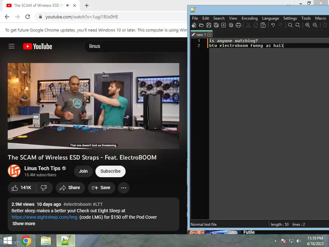
Task: View site info via padlock icon
Action: pos(40,17)
